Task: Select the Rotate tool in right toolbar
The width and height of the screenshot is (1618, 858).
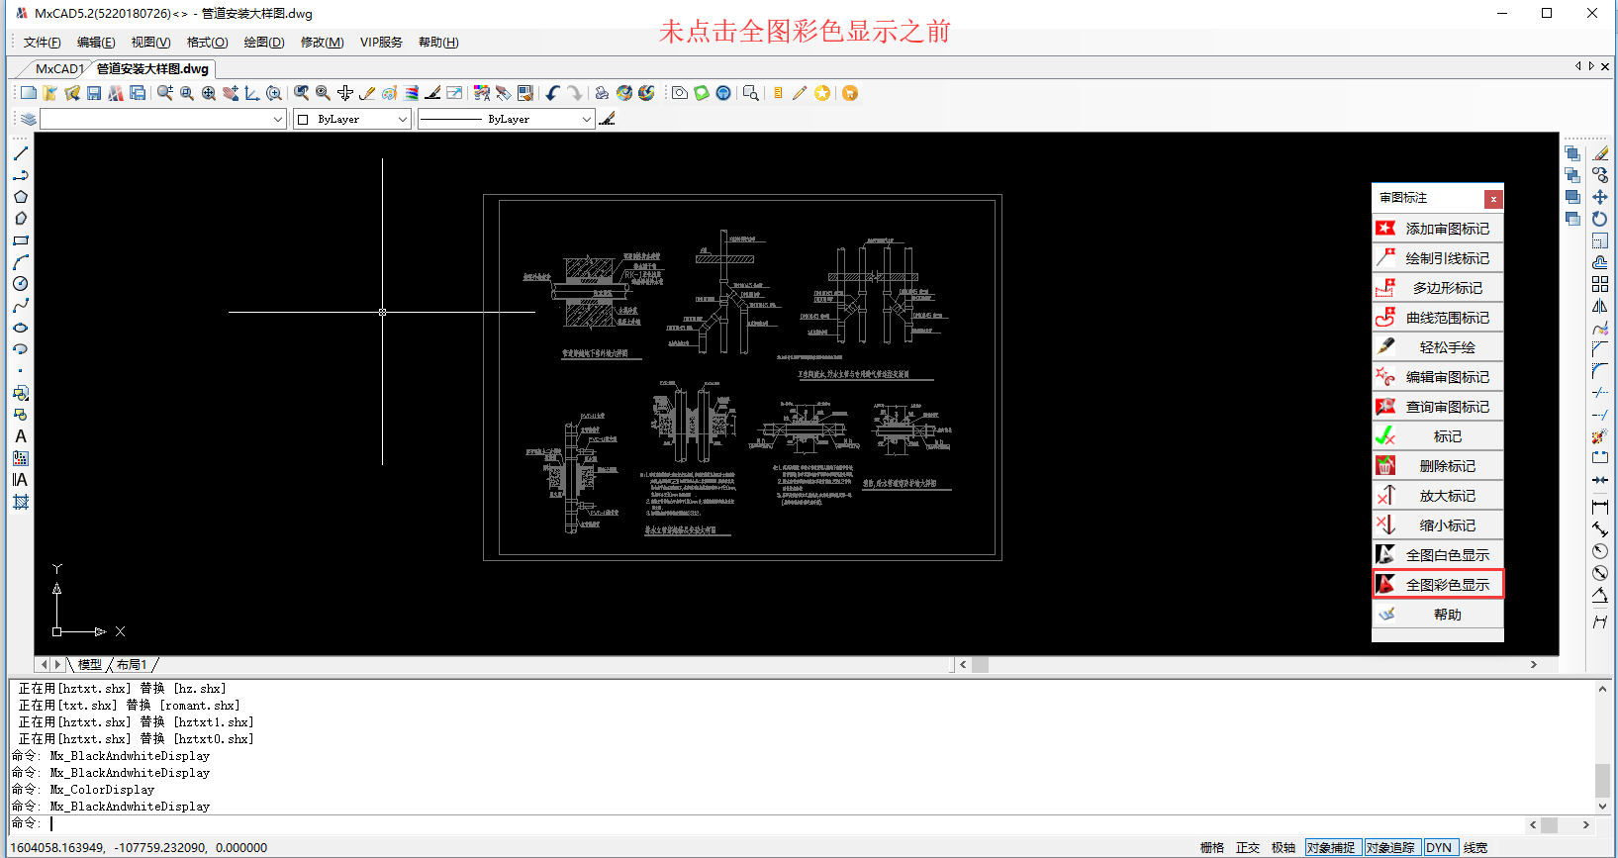Action: click(x=1600, y=219)
